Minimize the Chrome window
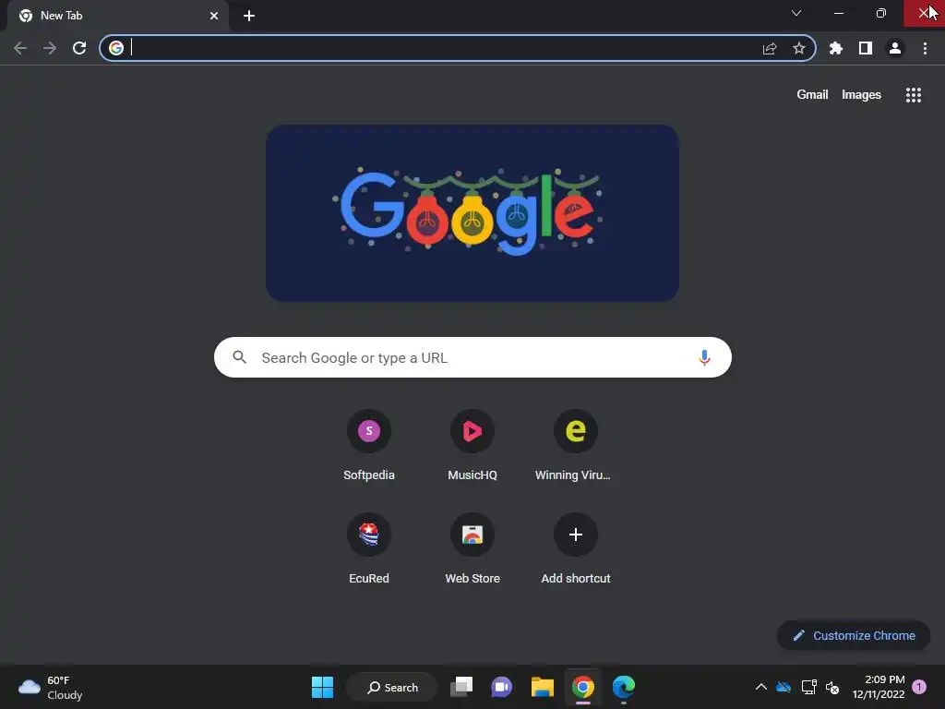This screenshot has height=709, width=945. [x=839, y=13]
